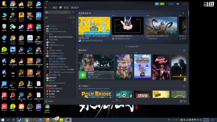Enter Big Picture mode icon
This screenshot has height=122, width=217.
(178, 4)
